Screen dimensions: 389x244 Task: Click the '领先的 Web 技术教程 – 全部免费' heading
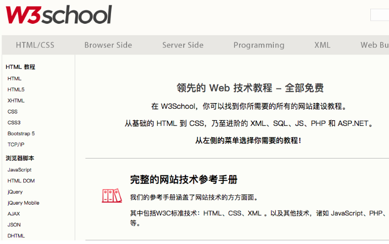pyautogui.click(x=250, y=88)
